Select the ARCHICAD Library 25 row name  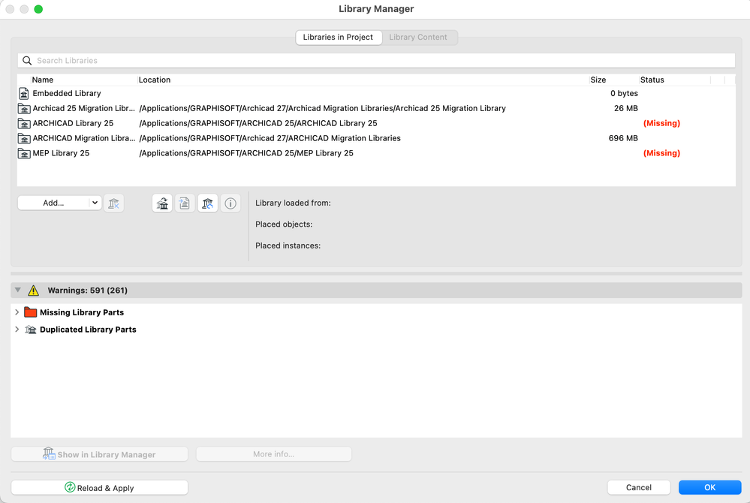73,123
